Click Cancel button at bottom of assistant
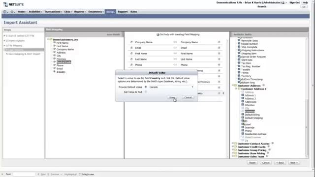This screenshot has height=177, width=315. [x=266, y=163]
